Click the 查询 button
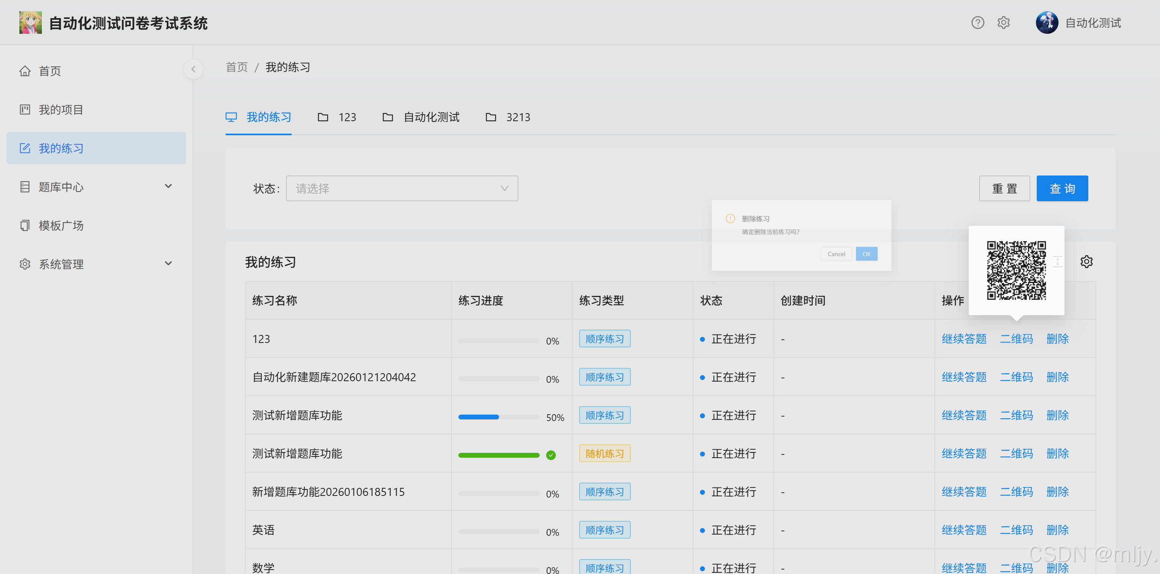 (1062, 189)
